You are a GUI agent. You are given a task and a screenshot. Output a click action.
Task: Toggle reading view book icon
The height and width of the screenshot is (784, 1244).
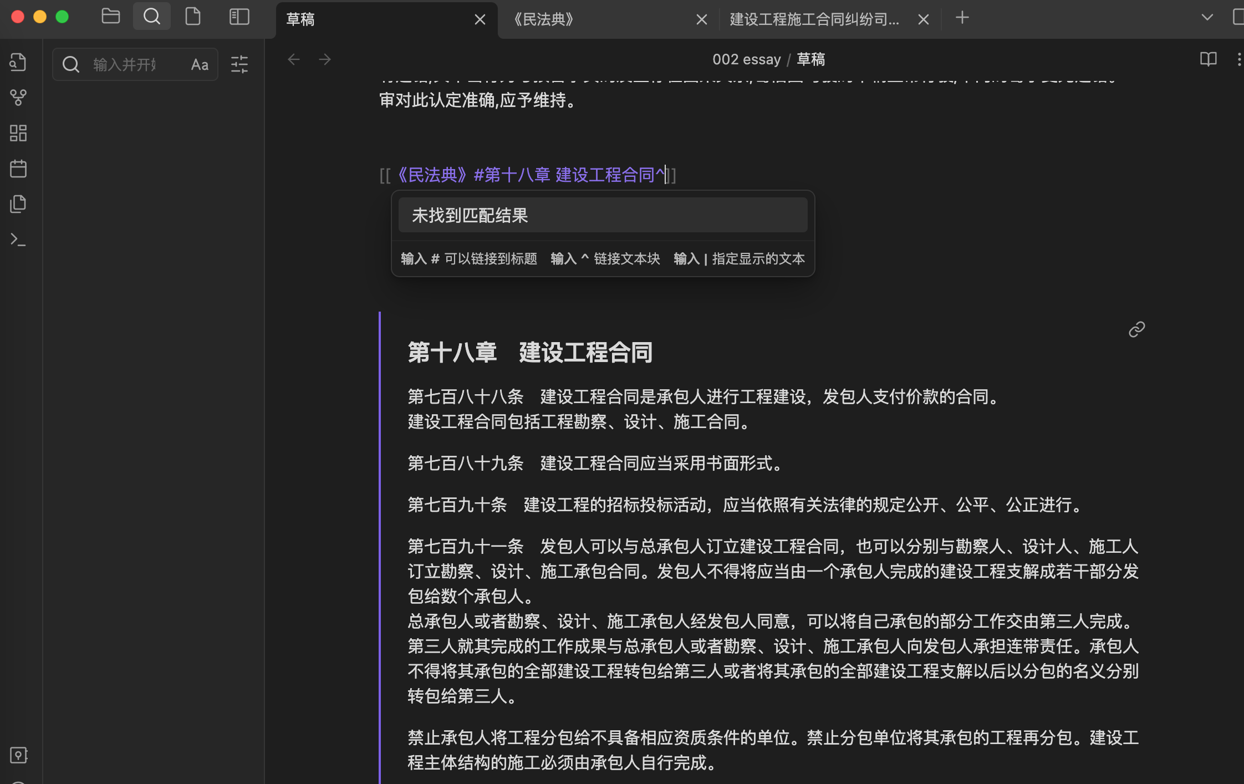click(1209, 59)
